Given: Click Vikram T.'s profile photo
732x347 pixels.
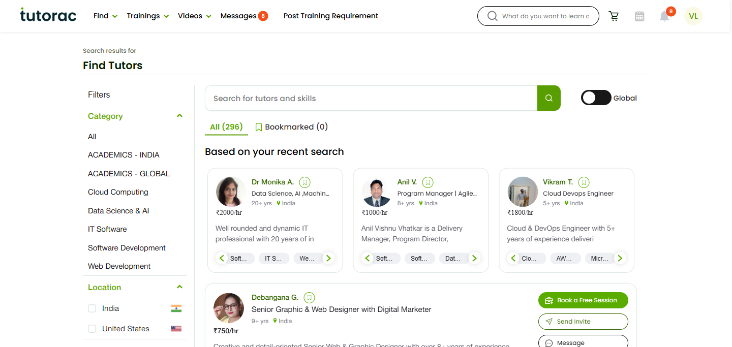Looking at the screenshot, I should (x=523, y=192).
